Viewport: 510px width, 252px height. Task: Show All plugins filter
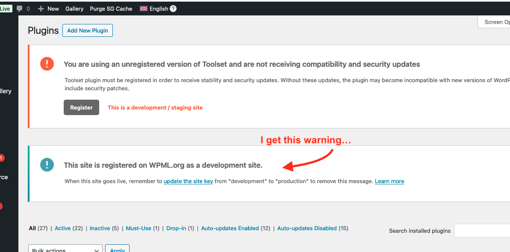pos(32,228)
